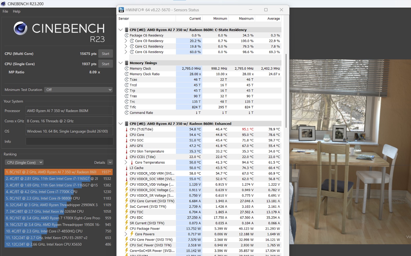The width and height of the screenshot is (411, 256).
Task: Expand the Core Powers row
Action: (x=126, y=234)
